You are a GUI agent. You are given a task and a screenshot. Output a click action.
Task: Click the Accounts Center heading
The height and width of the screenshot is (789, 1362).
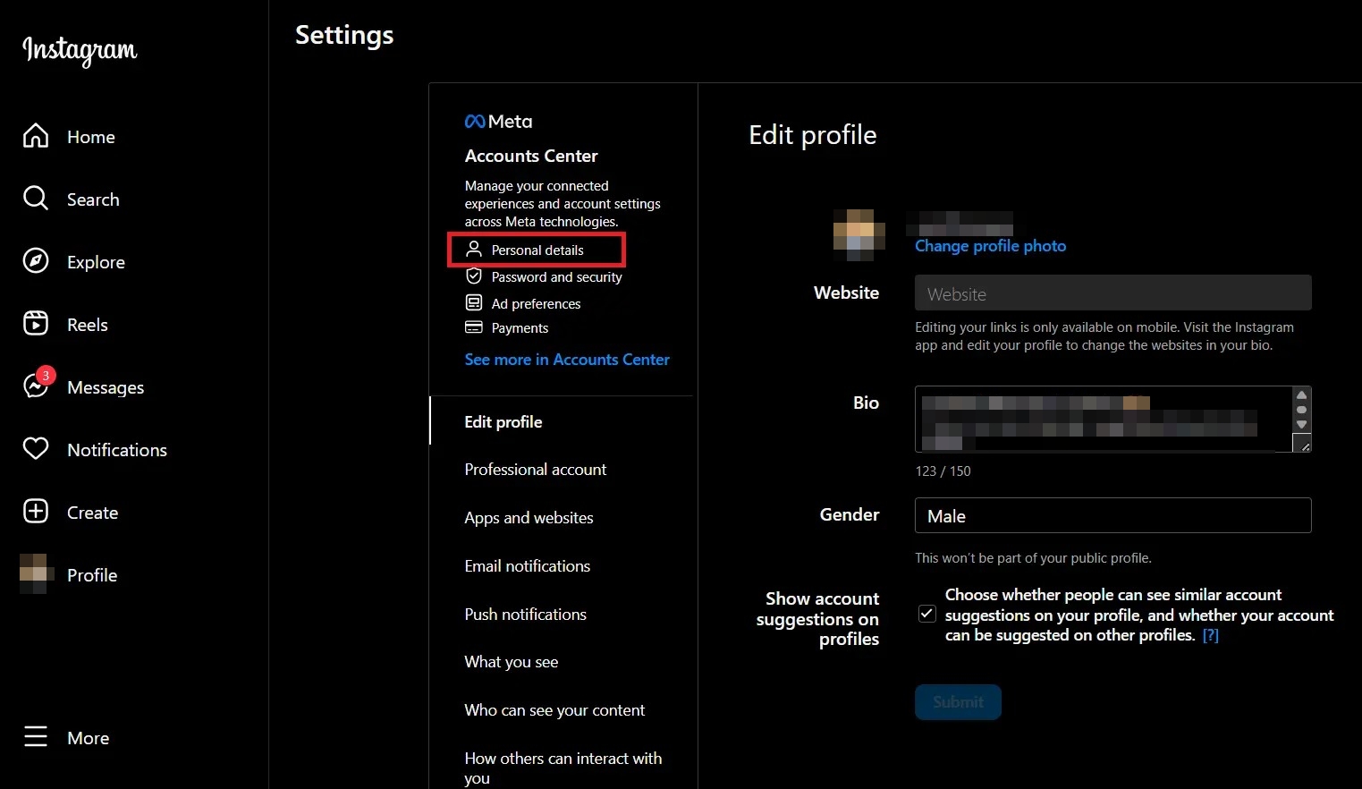[x=531, y=156]
